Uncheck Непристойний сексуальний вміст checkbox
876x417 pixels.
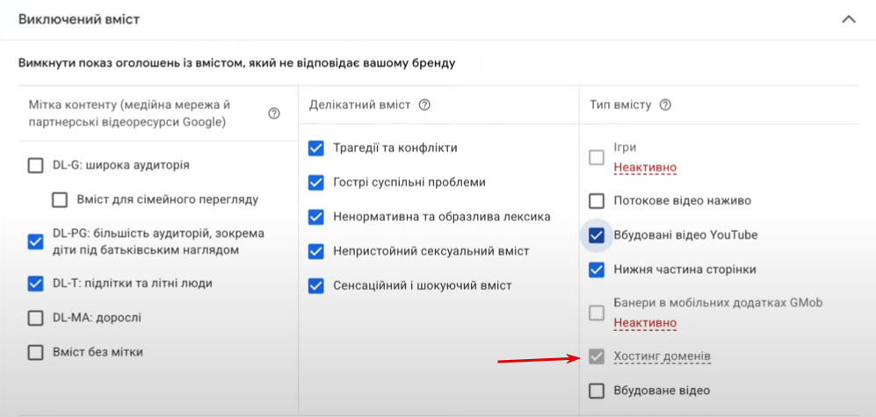point(316,251)
